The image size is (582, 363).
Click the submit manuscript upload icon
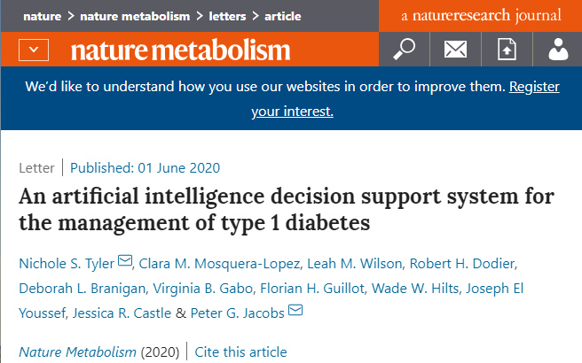pyautogui.click(x=507, y=50)
